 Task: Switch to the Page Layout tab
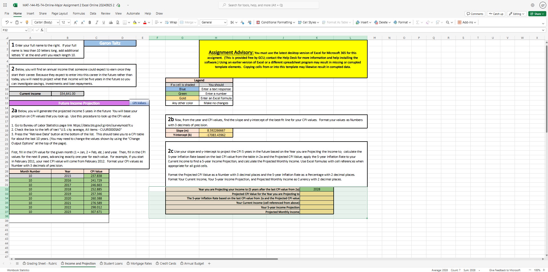coord(60,13)
